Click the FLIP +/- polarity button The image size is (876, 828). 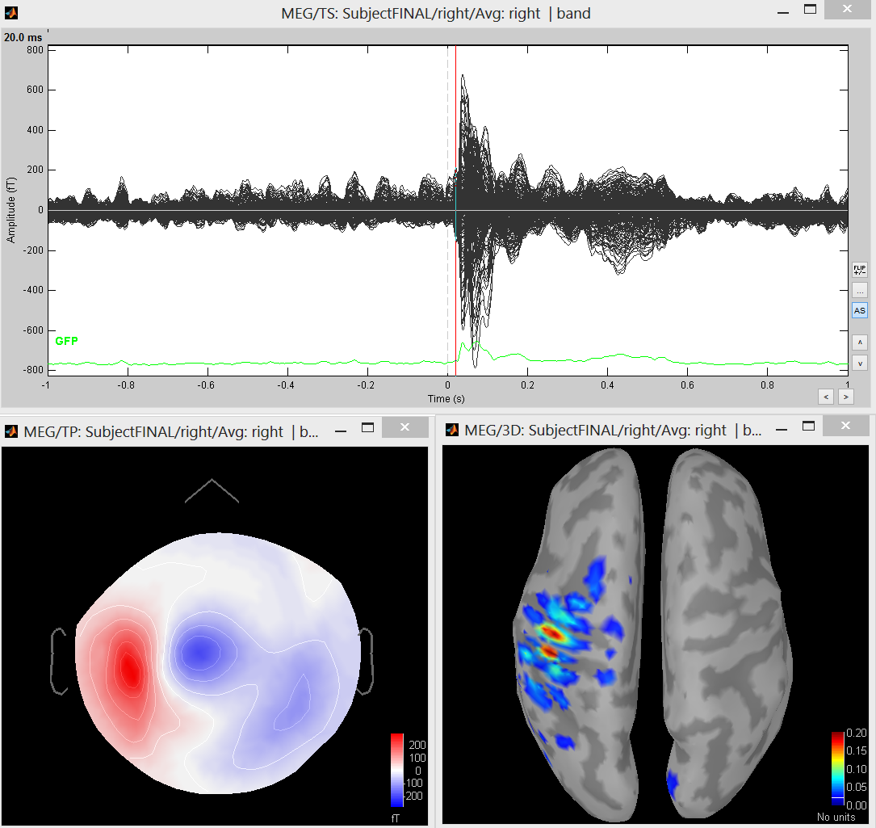click(860, 270)
